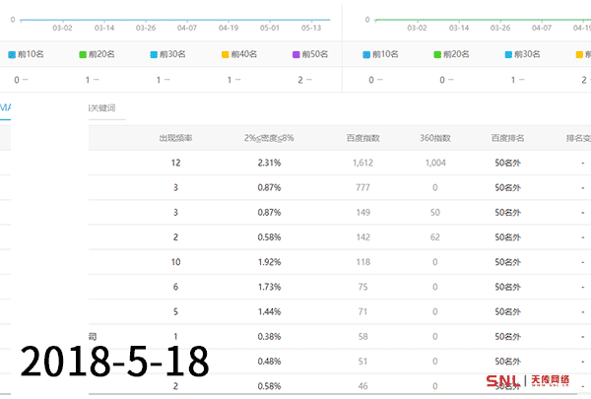The height and width of the screenshot is (399, 591).
Task: Toggle 前40名 legend in blue-line chart
Action: (x=239, y=54)
